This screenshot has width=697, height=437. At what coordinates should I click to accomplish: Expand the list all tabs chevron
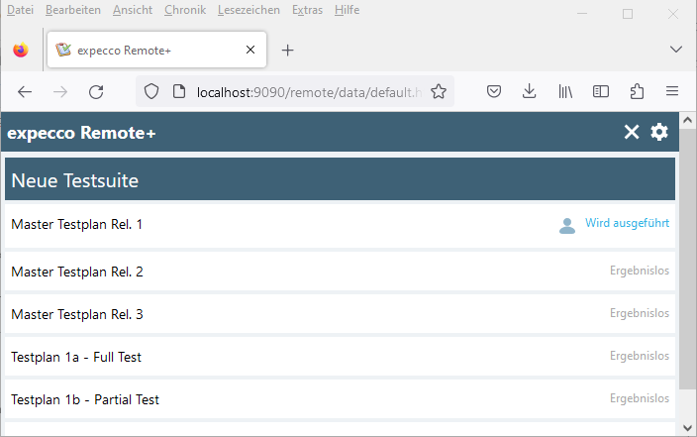coord(676,49)
